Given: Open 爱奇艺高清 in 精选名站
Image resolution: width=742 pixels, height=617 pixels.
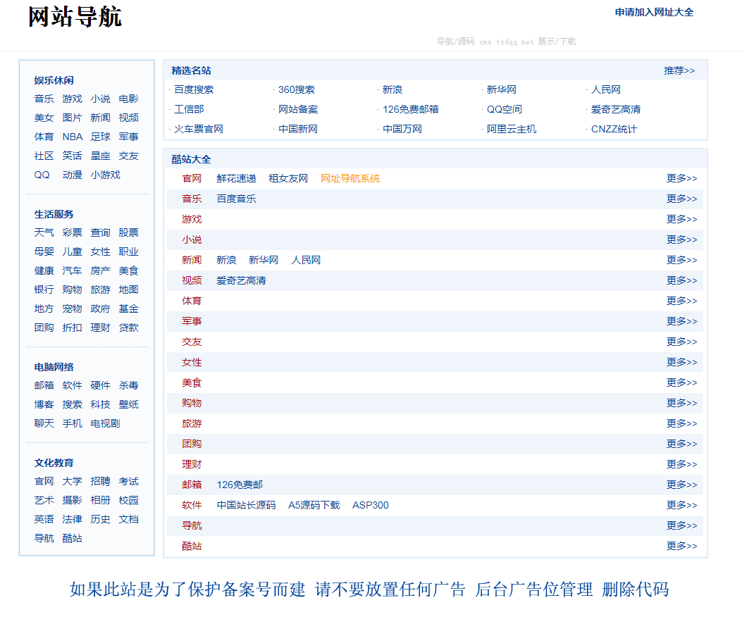Looking at the screenshot, I should (616, 109).
